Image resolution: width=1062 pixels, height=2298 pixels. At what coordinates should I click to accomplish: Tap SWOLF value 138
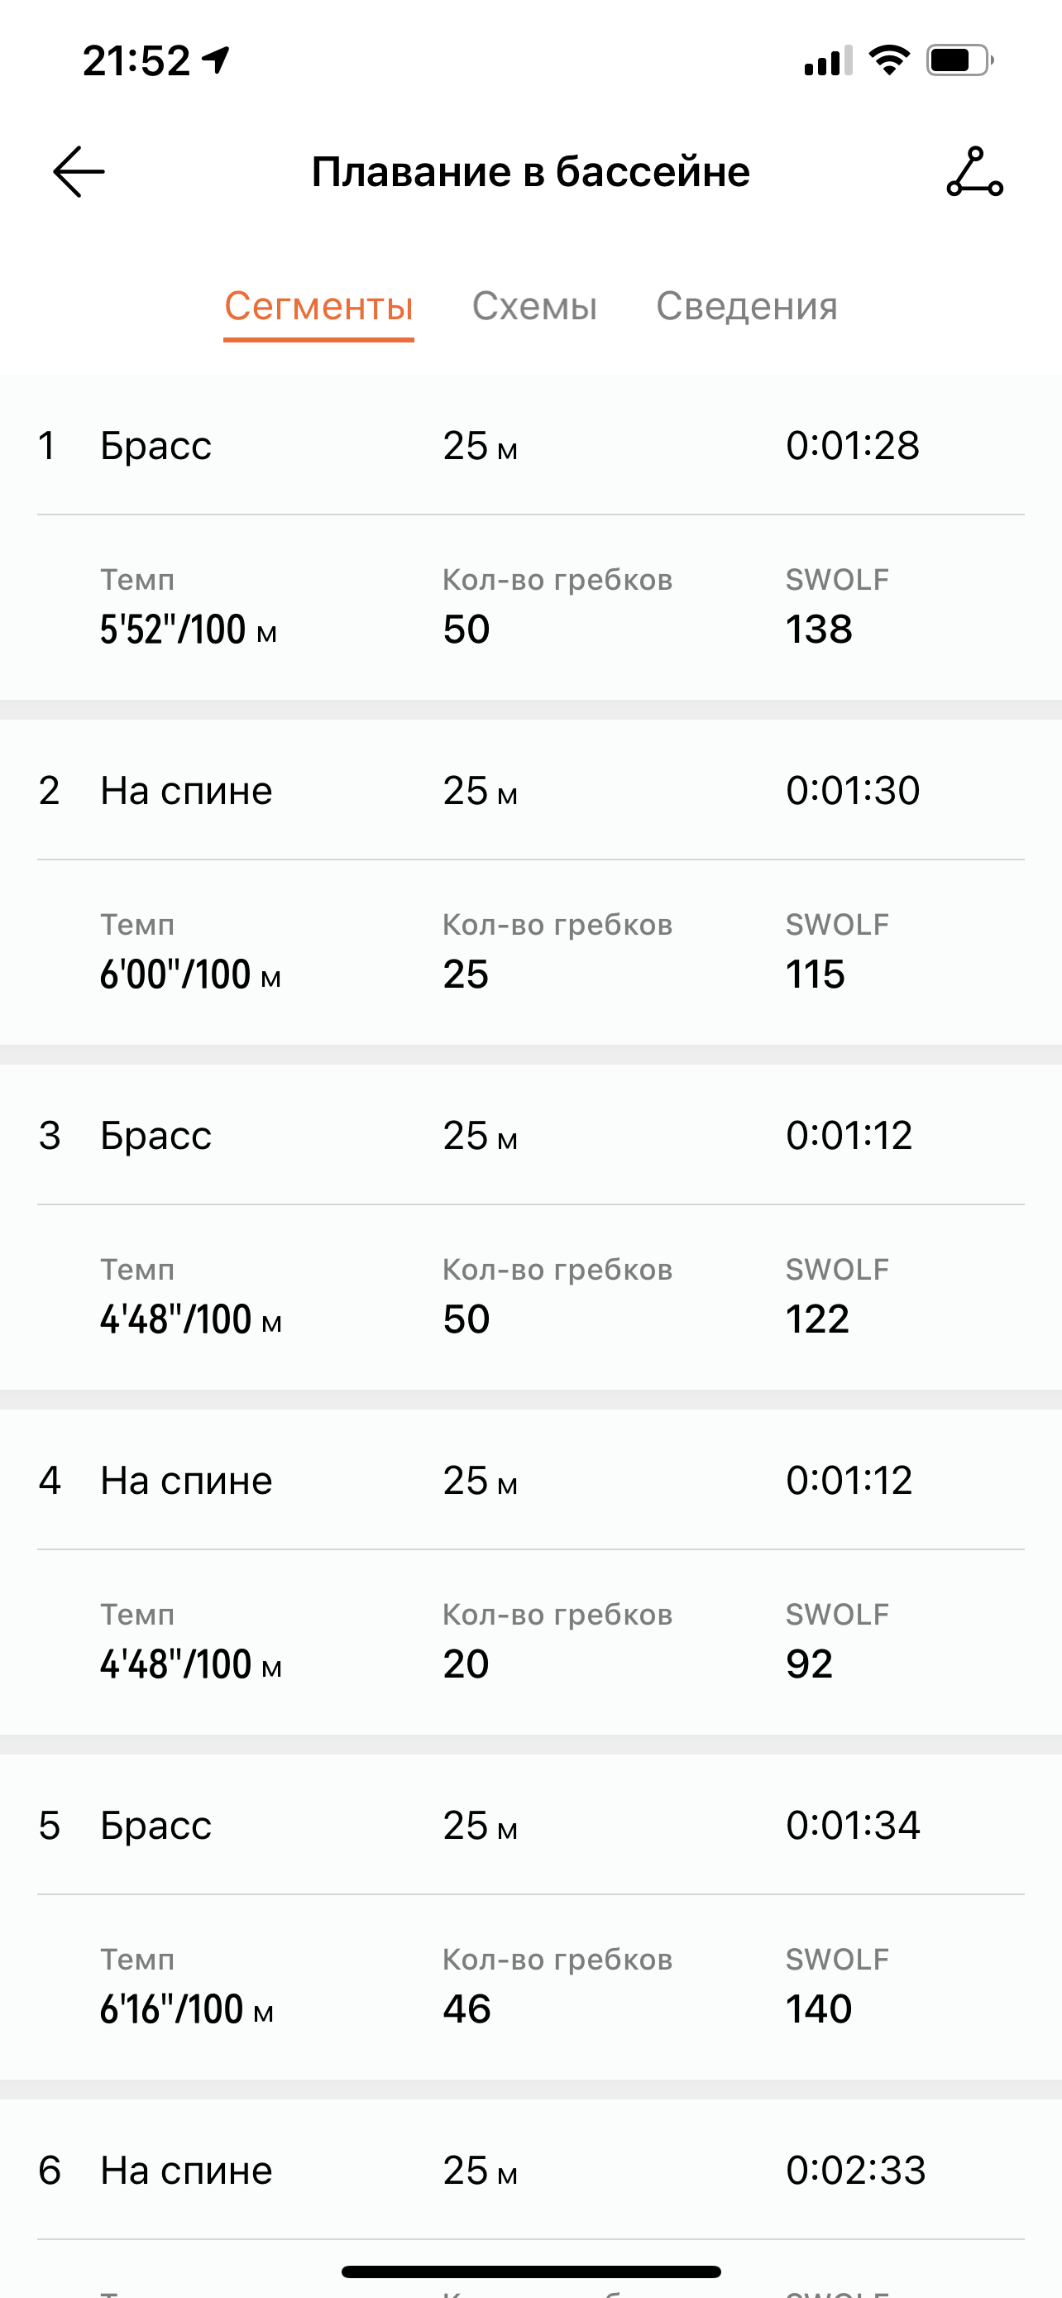click(819, 630)
